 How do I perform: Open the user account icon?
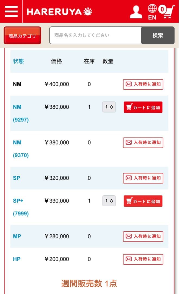(136, 12)
